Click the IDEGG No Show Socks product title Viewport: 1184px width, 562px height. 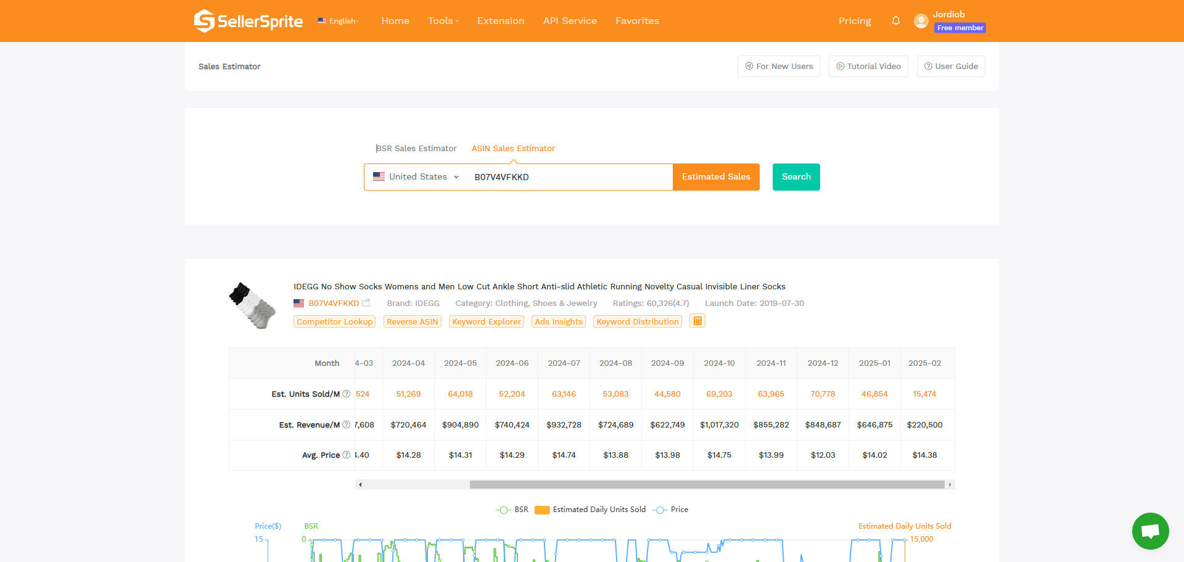[540, 287]
